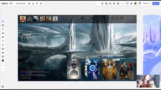Collapse the collaboration toolbar chevron
This screenshot has width=161, height=90.
click(x=98, y=3)
